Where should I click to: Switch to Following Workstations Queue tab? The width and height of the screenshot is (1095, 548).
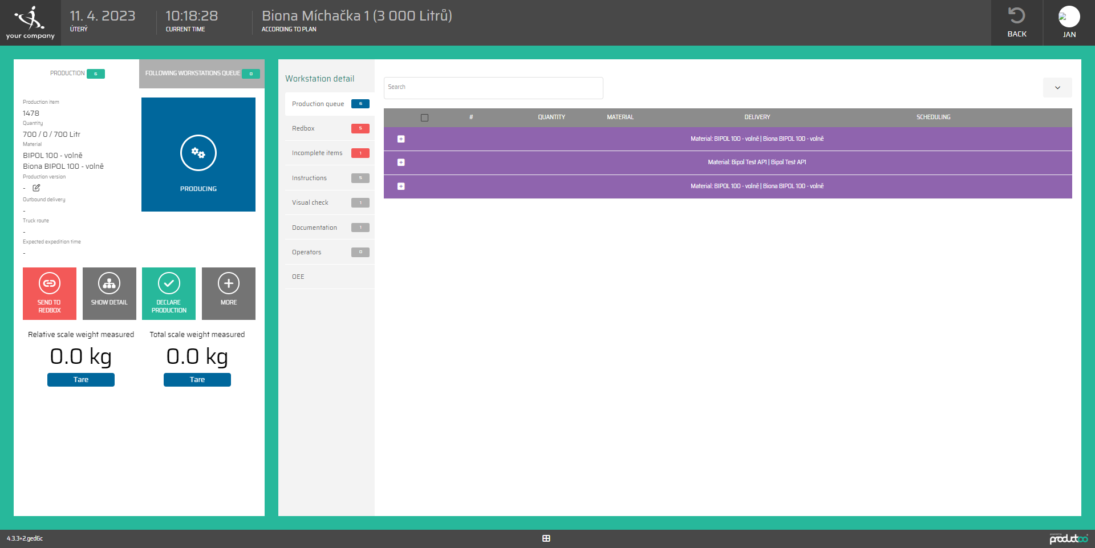click(201, 74)
